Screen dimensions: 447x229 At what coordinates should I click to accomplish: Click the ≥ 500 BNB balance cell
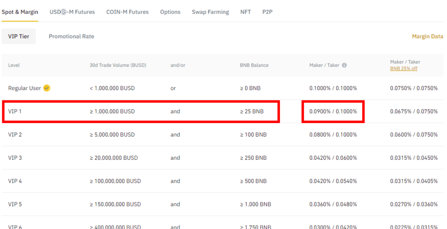[254, 181]
